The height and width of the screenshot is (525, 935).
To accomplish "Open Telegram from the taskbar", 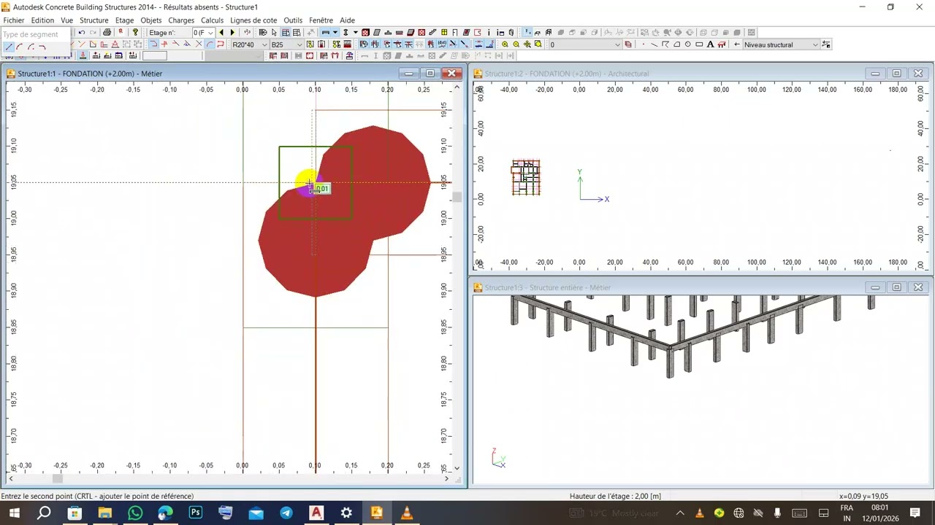I will pos(286,513).
